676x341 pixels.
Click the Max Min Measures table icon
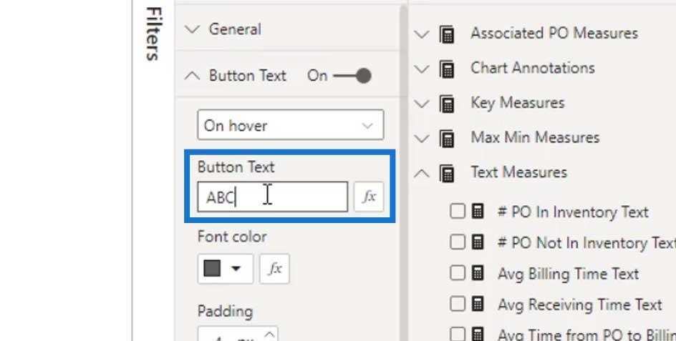click(x=447, y=139)
